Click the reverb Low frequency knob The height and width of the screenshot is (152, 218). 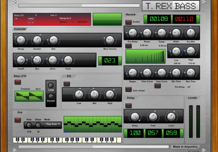[176, 51]
